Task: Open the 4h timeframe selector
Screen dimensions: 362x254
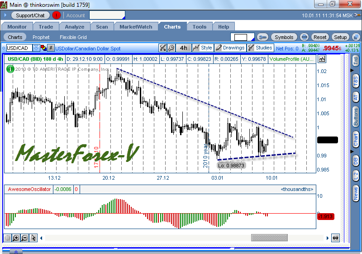Action: pos(184,48)
